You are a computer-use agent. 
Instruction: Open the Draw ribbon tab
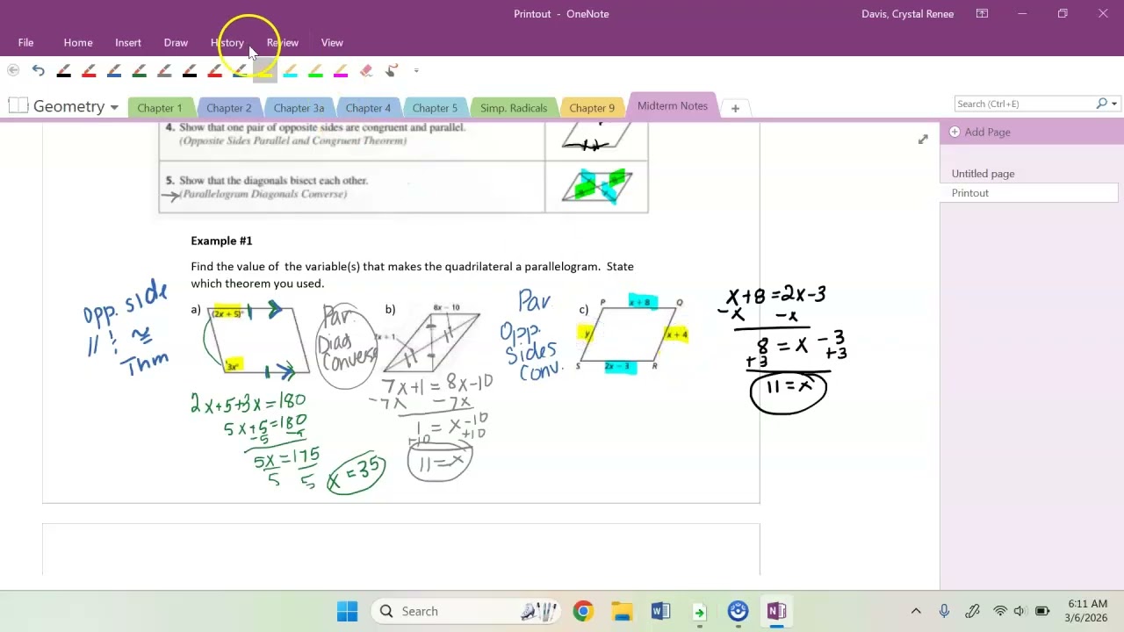(176, 42)
